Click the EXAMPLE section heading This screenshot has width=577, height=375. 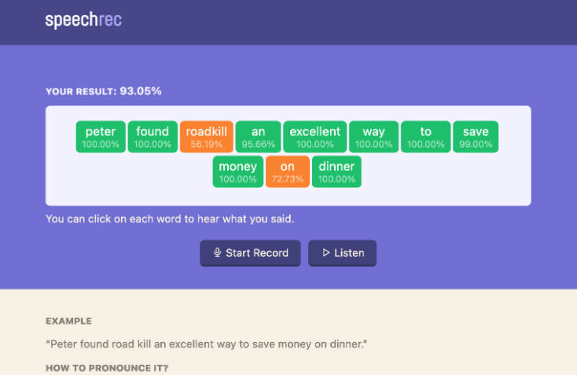(68, 321)
